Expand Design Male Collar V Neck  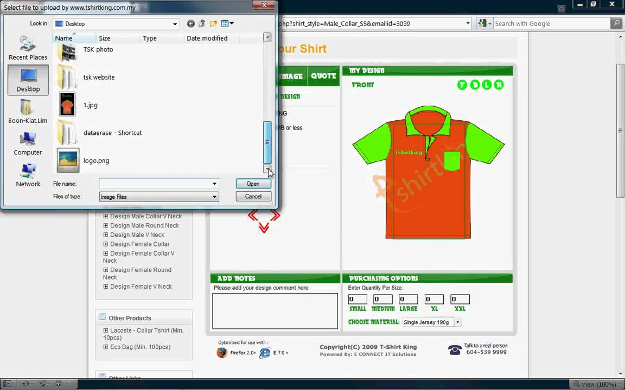pos(106,216)
